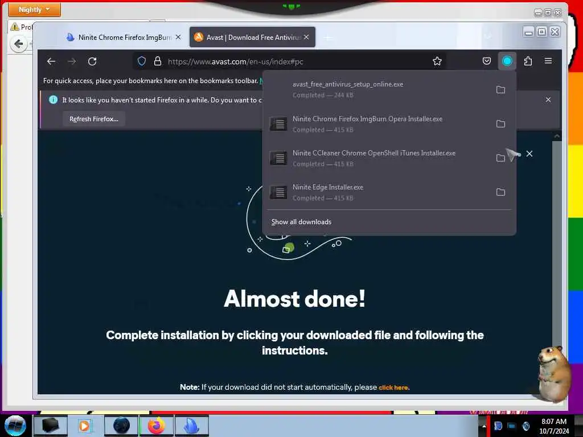Bookmark this page with the star
The height and width of the screenshot is (437, 583).
(x=437, y=61)
